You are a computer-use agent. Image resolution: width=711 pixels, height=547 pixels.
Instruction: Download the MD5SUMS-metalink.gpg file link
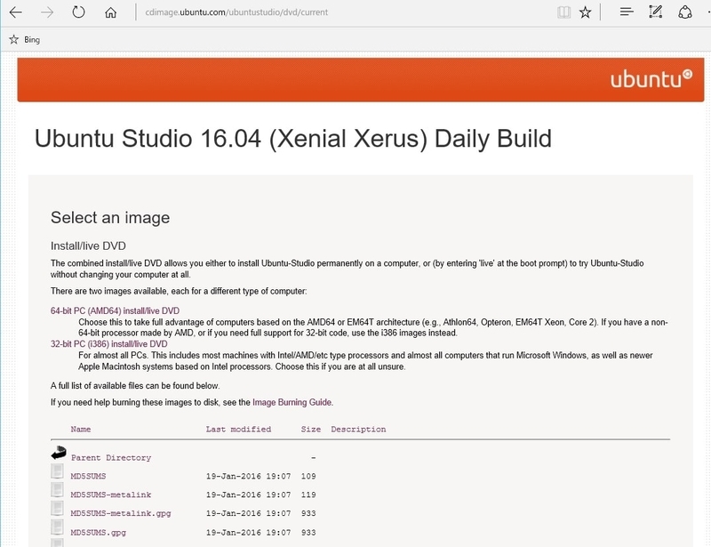point(121,513)
